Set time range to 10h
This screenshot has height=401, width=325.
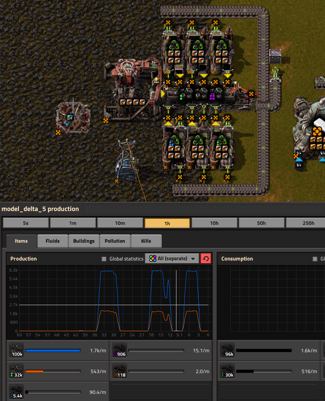pyautogui.click(x=214, y=223)
